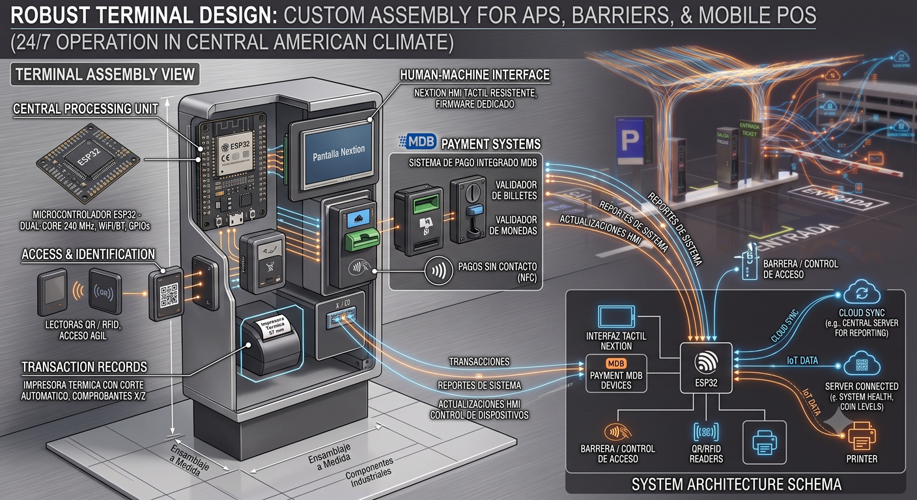Click the orange contactless barrier icon in schema
This screenshot has width=917, height=500.
[x=617, y=430]
